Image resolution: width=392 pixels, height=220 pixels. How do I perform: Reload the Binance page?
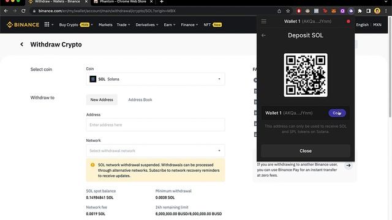[x=23, y=11]
